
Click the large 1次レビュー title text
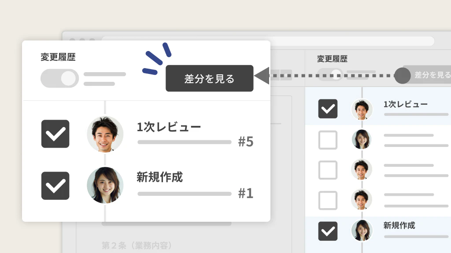[169, 127]
